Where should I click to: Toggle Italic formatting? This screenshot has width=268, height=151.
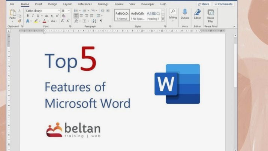[33, 16]
